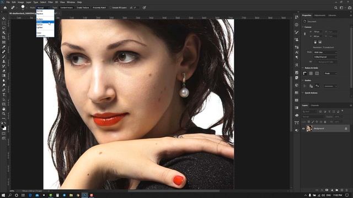Click the Proximity Match type button
The image size is (353, 198).
click(99, 8)
